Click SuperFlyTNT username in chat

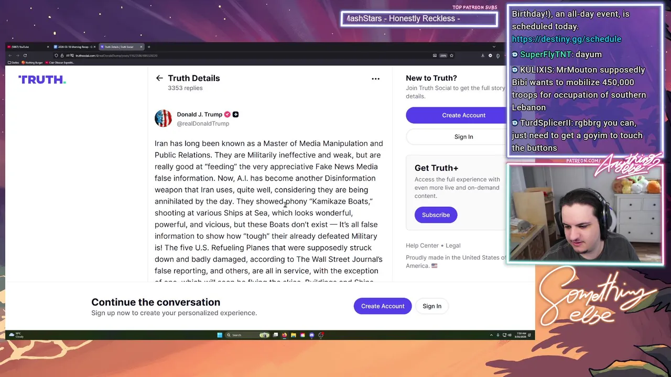tap(545, 54)
